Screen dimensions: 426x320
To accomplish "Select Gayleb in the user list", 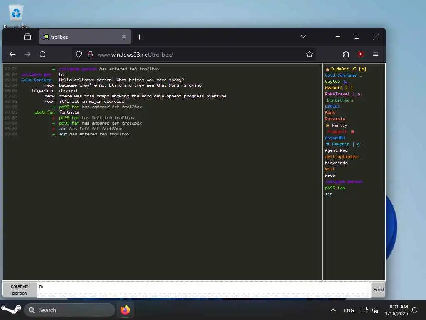I will point(336,82).
